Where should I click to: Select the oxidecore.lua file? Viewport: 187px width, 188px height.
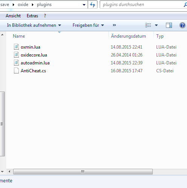34,55
